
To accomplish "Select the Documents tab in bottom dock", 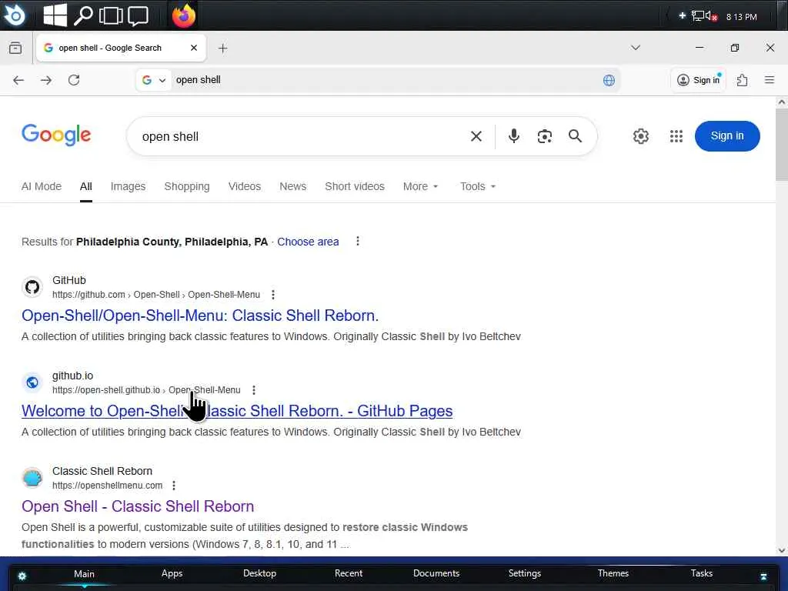I will (436, 573).
